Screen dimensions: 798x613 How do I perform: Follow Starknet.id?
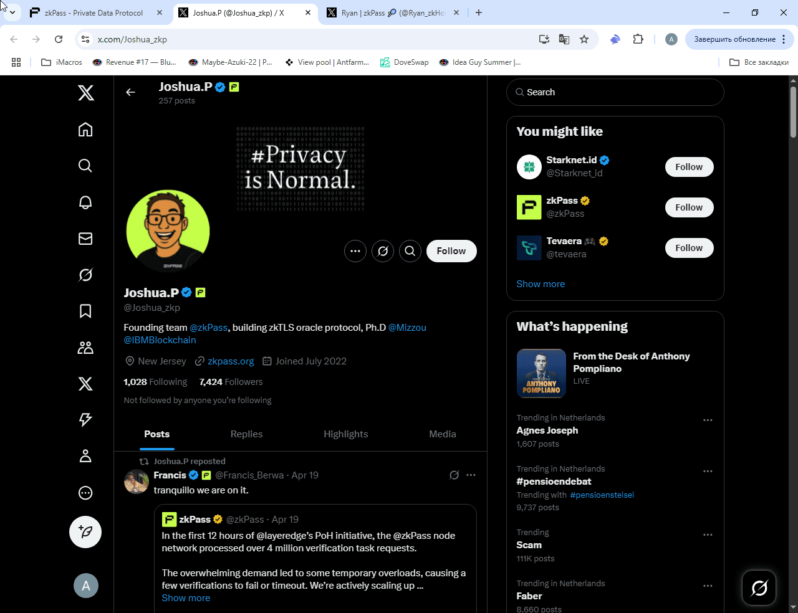click(x=689, y=167)
